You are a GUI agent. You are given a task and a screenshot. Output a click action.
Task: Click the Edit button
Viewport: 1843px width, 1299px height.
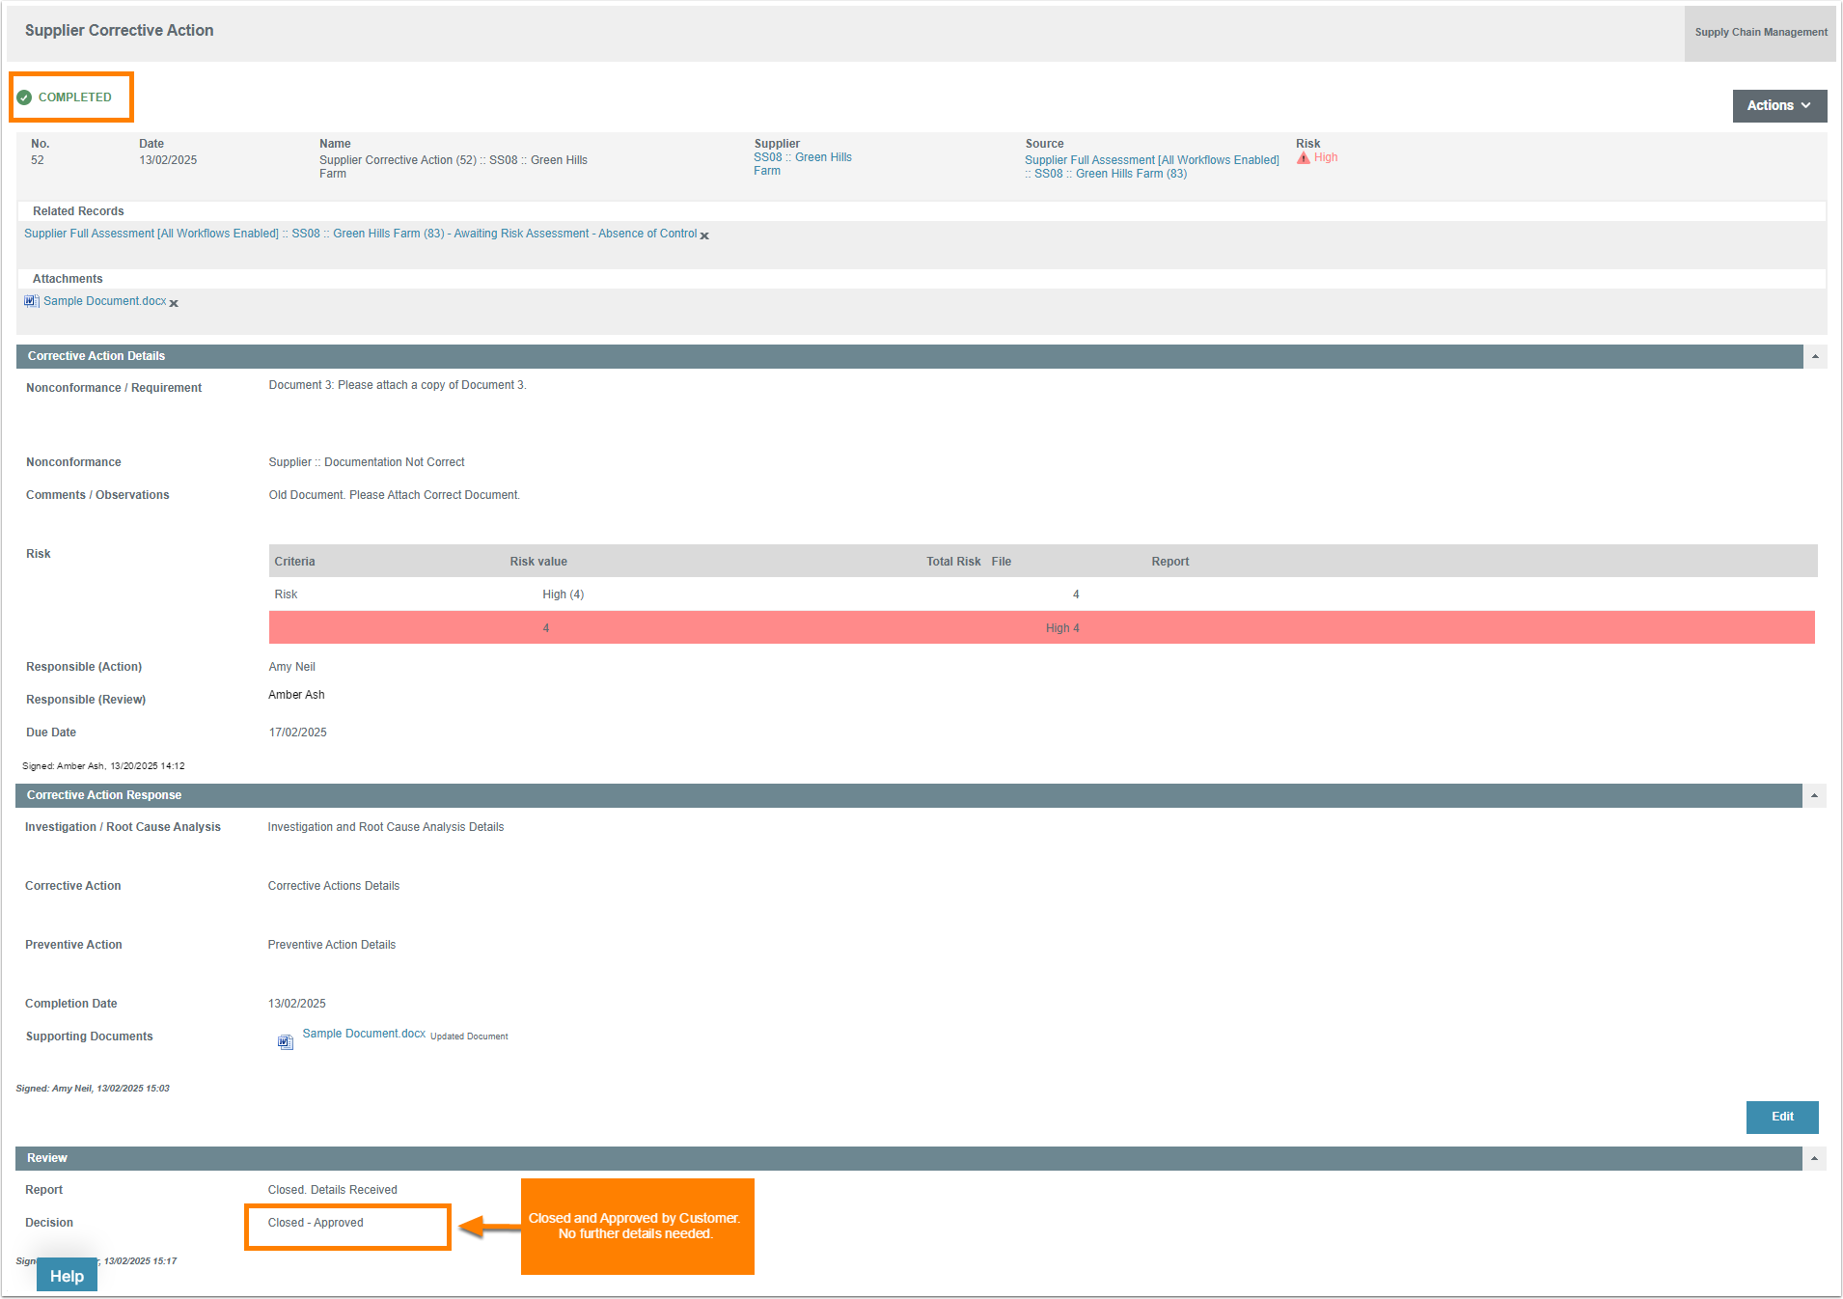tap(1781, 1117)
